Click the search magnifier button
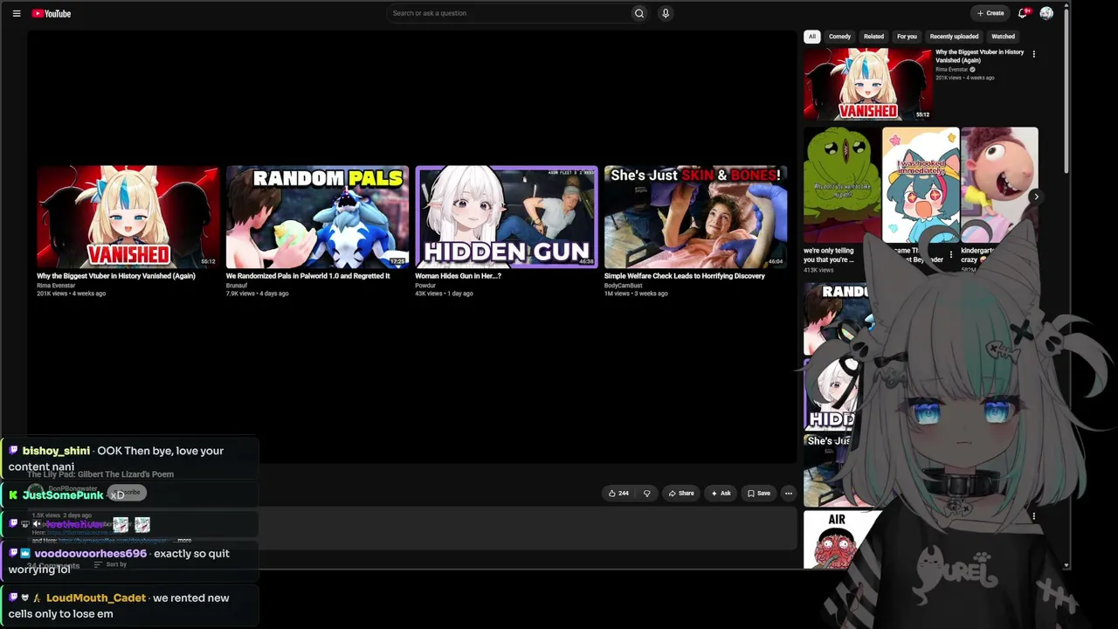1118x629 pixels. click(x=639, y=13)
